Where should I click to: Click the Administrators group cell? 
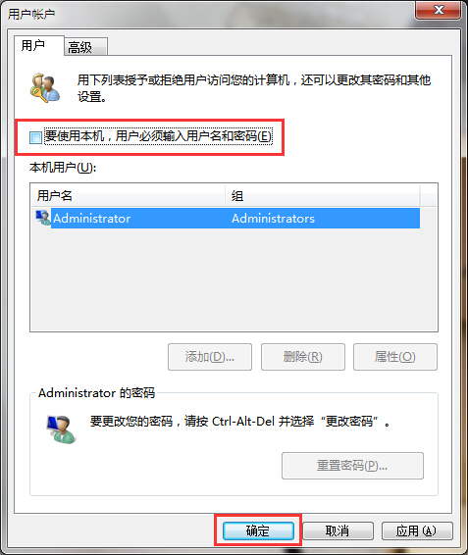[x=273, y=219]
